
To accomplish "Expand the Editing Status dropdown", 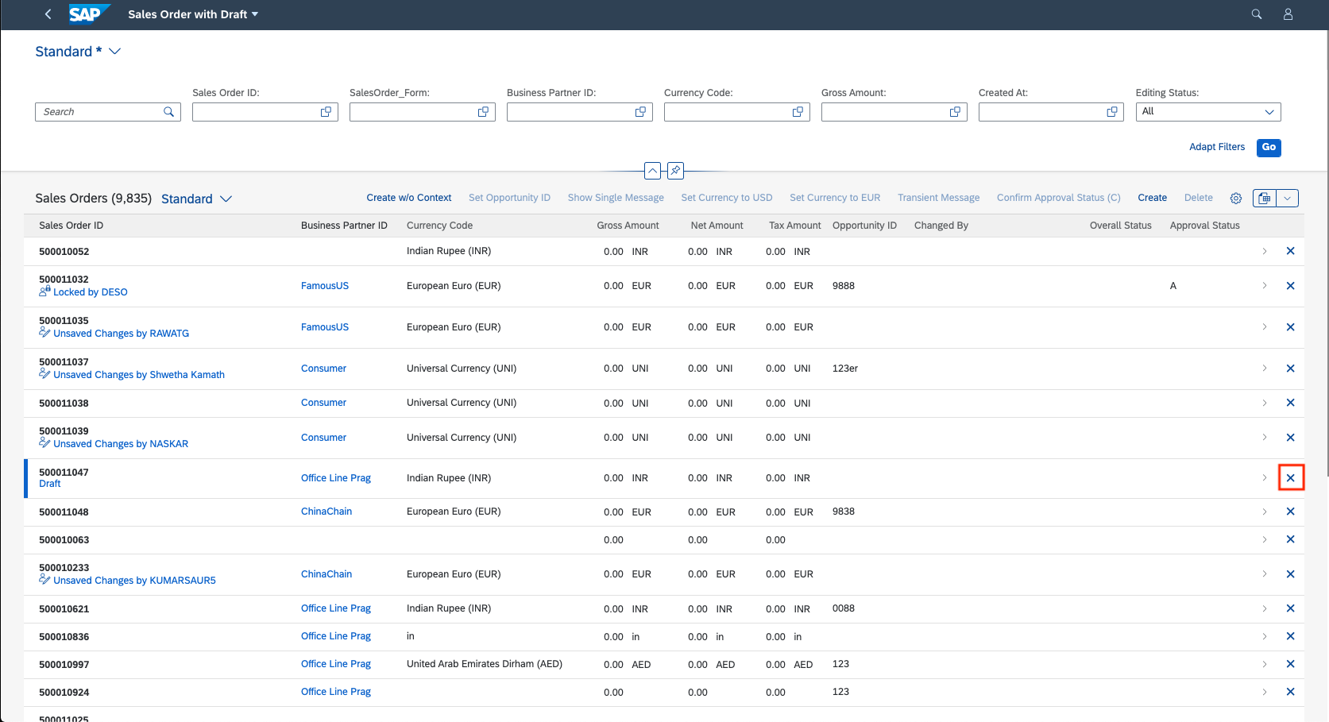I will 1269,112.
